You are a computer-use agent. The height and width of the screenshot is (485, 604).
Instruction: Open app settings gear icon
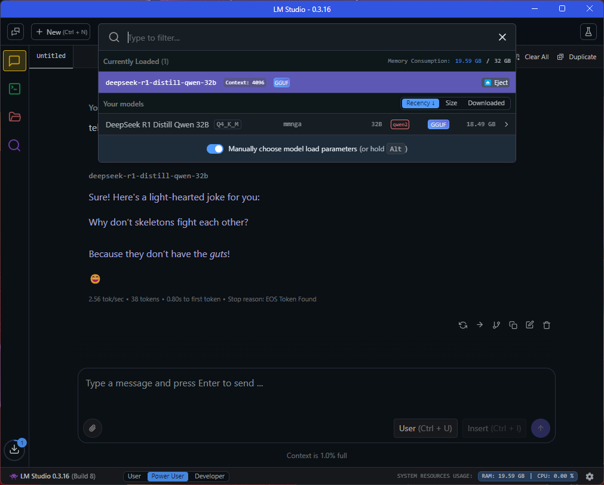pyautogui.click(x=589, y=477)
